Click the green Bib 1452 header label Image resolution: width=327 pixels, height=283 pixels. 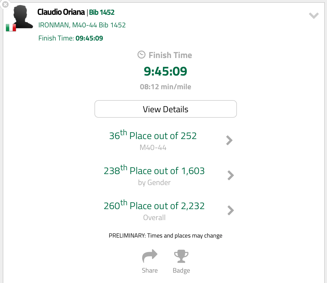tap(102, 12)
